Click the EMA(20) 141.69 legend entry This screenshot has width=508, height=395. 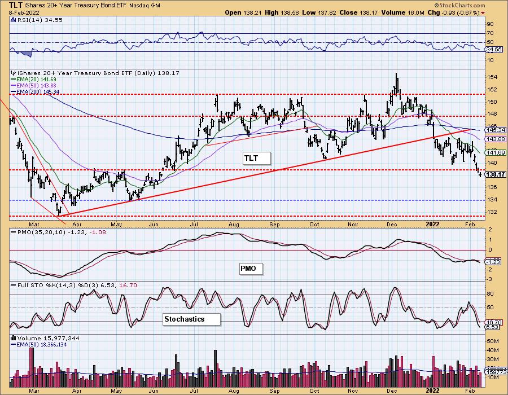pyautogui.click(x=33, y=80)
